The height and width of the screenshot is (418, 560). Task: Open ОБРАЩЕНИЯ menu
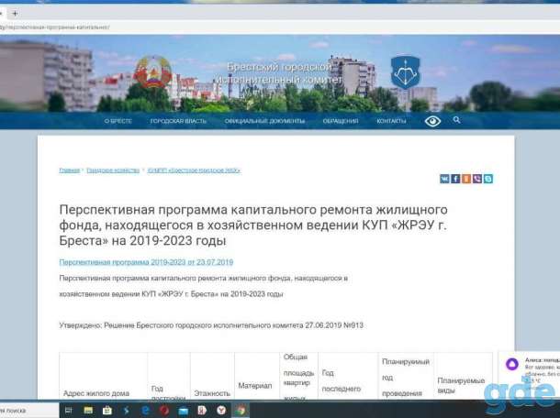pos(341,121)
